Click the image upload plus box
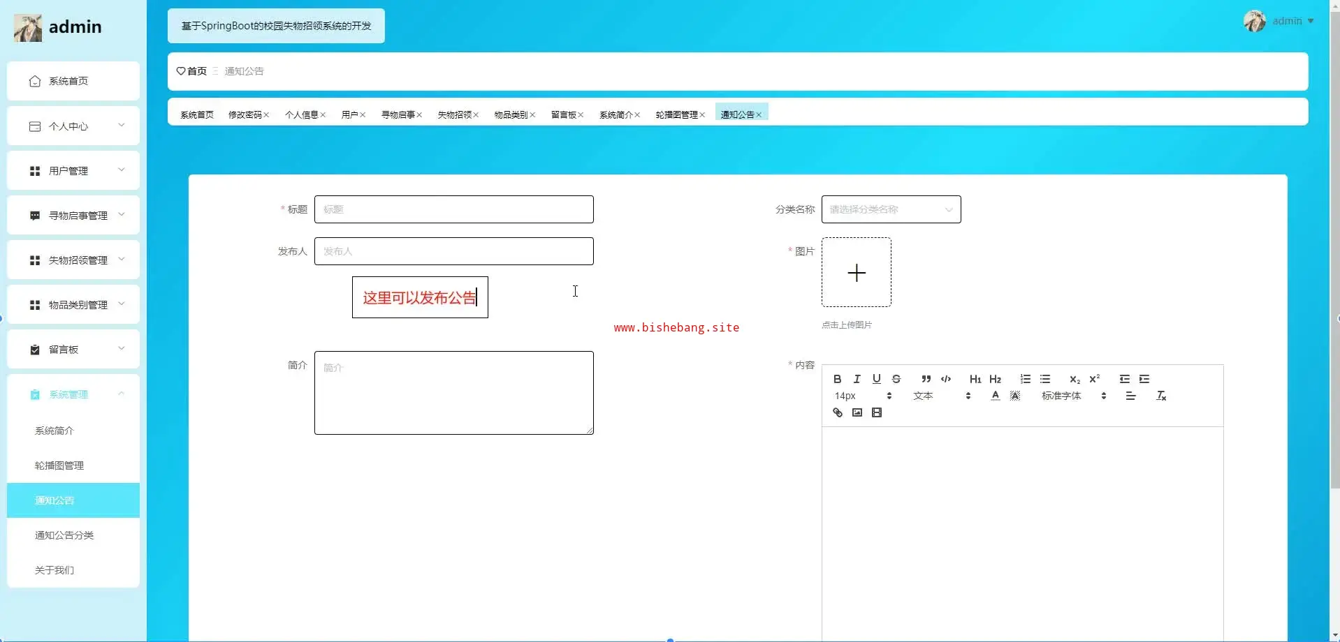The width and height of the screenshot is (1340, 642). tap(856, 272)
